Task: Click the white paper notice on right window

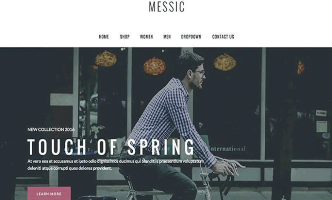Action: click(x=322, y=126)
